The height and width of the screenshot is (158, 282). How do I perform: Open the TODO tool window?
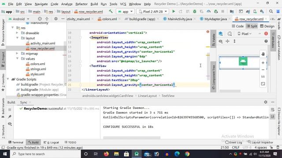click(70, 142)
